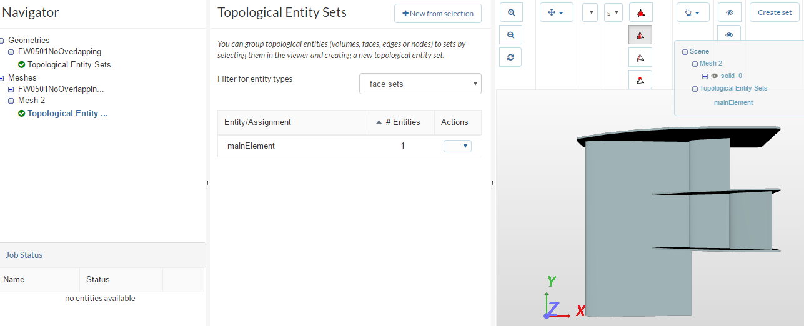The height and width of the screenshot is (326, 804).
Task: Collapse the Mesh 2 scene tree node
Action: tap(695, 64)
